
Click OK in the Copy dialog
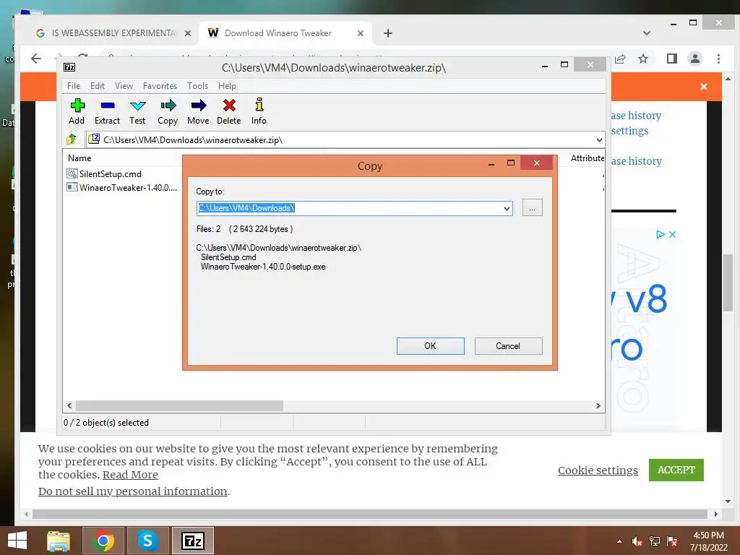point(431,346)
